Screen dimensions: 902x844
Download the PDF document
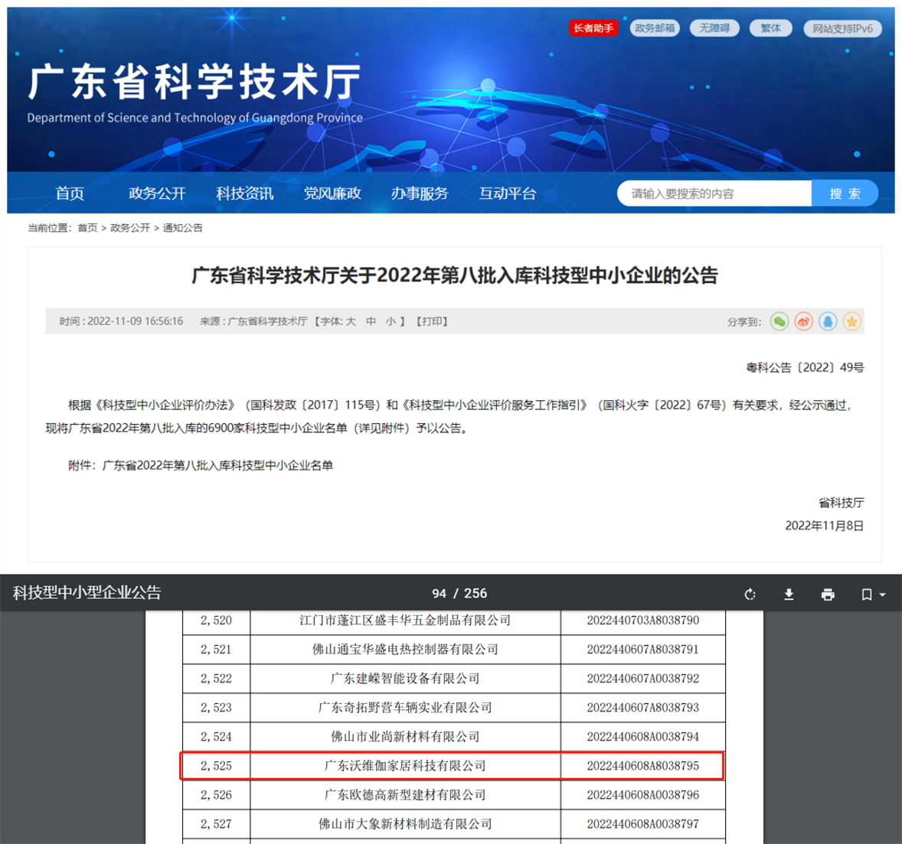tap(789, 595)
